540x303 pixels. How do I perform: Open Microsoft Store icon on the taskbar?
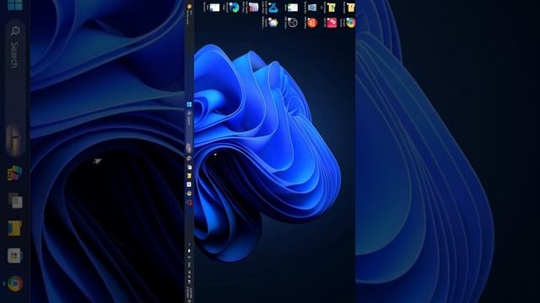coord(189,184)
